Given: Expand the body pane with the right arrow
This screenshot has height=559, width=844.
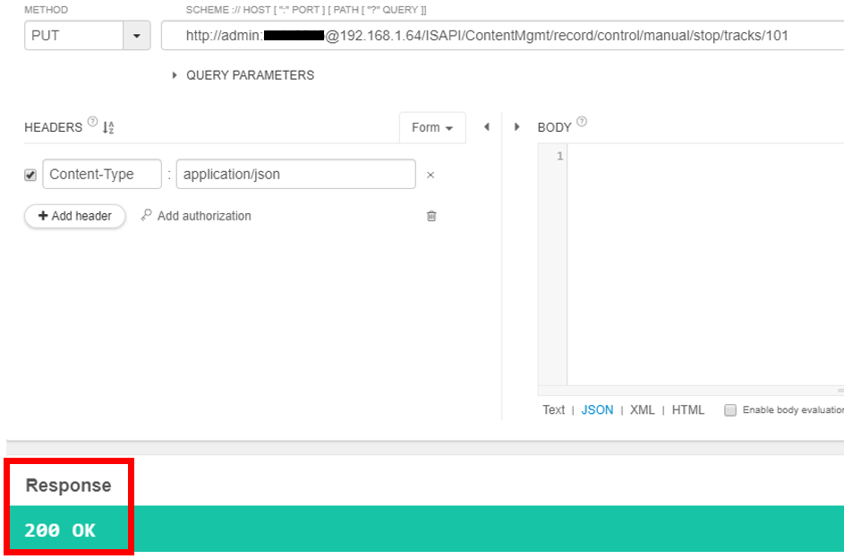Looking at the screenshot, I should [x=517, y=127].
